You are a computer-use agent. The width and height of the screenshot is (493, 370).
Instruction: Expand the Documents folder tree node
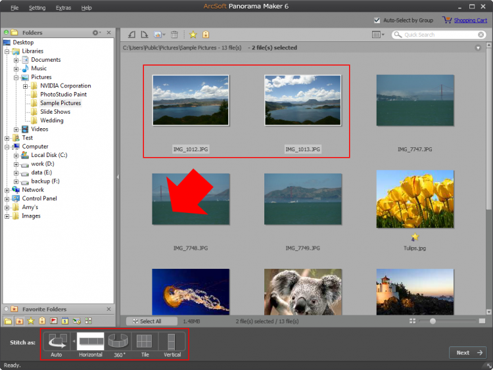coord(16,60)
